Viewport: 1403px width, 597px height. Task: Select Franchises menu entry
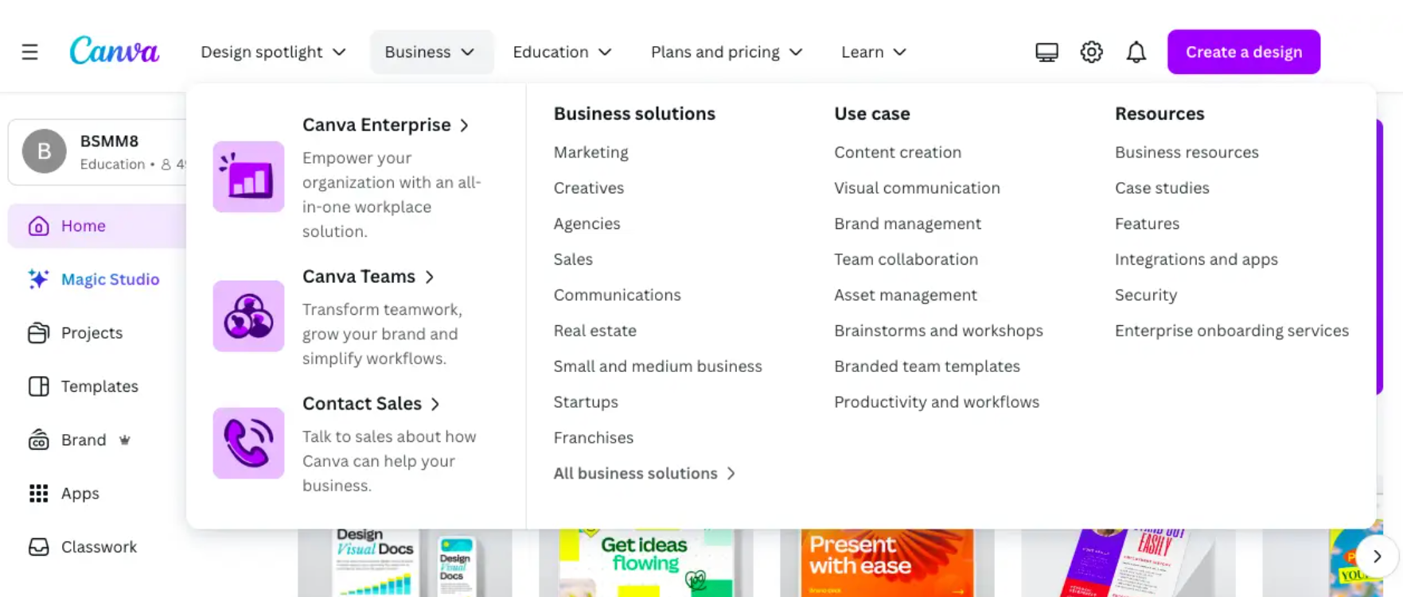(x=594, y=438)
